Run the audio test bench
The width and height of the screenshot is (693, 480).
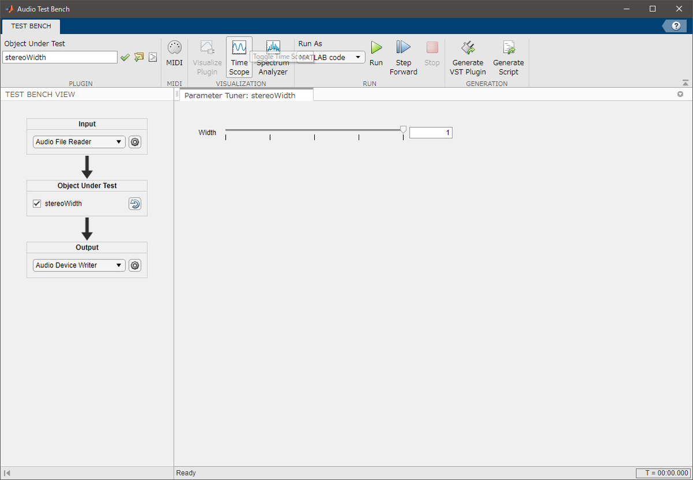tap(376, 54)
